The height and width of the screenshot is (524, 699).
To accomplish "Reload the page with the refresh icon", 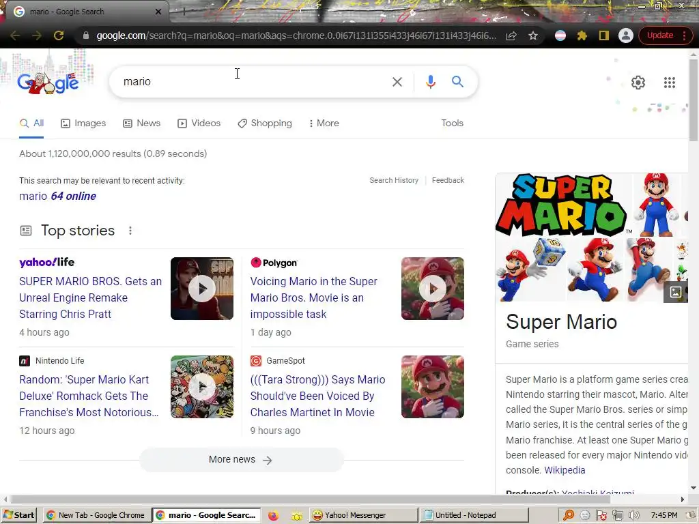I will [x=59, y=35].
